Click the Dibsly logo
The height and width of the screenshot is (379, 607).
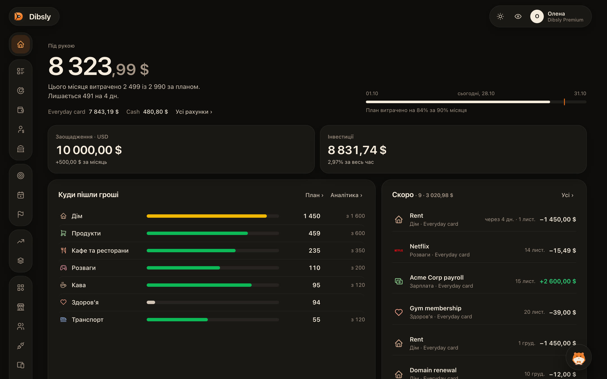tap(34, 17)
